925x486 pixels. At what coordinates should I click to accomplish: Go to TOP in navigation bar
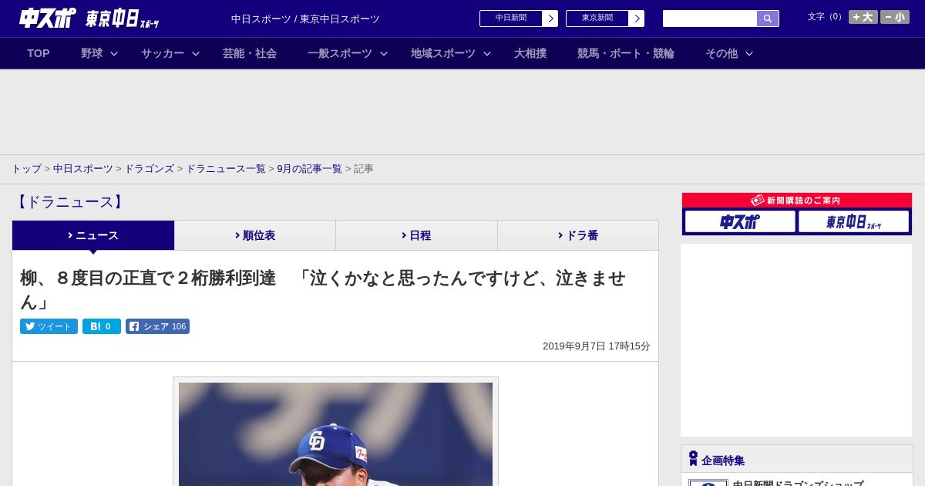pos(39,53)
